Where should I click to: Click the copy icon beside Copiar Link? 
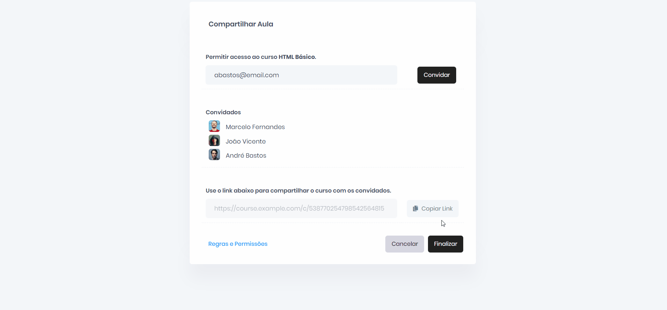[415, 208]
